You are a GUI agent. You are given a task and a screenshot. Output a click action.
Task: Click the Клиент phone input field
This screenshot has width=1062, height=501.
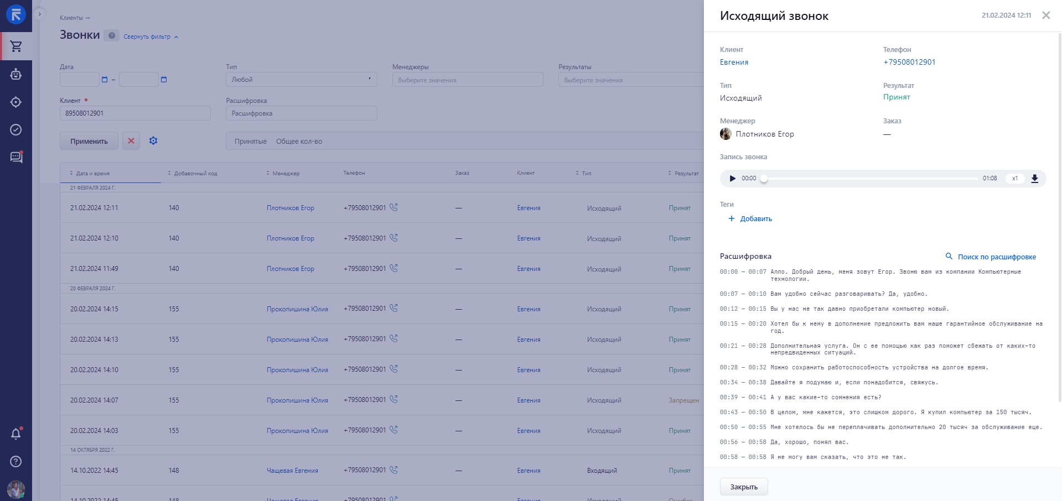pyautogui.click(x=135, y=113)
